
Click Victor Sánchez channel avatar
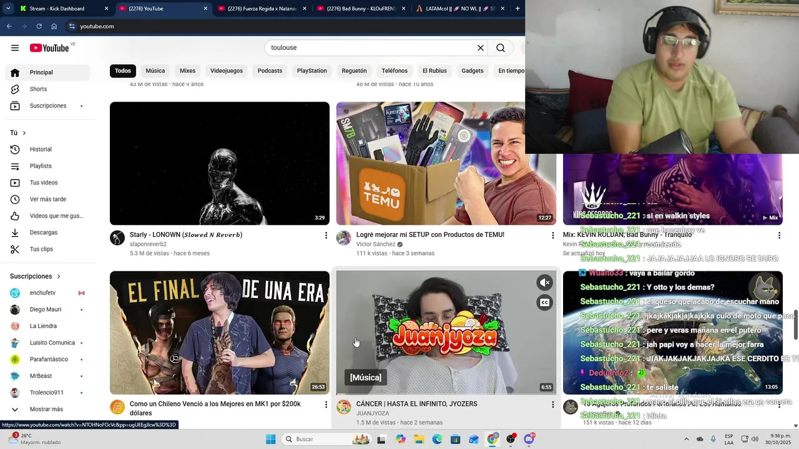tap(344, 238)
